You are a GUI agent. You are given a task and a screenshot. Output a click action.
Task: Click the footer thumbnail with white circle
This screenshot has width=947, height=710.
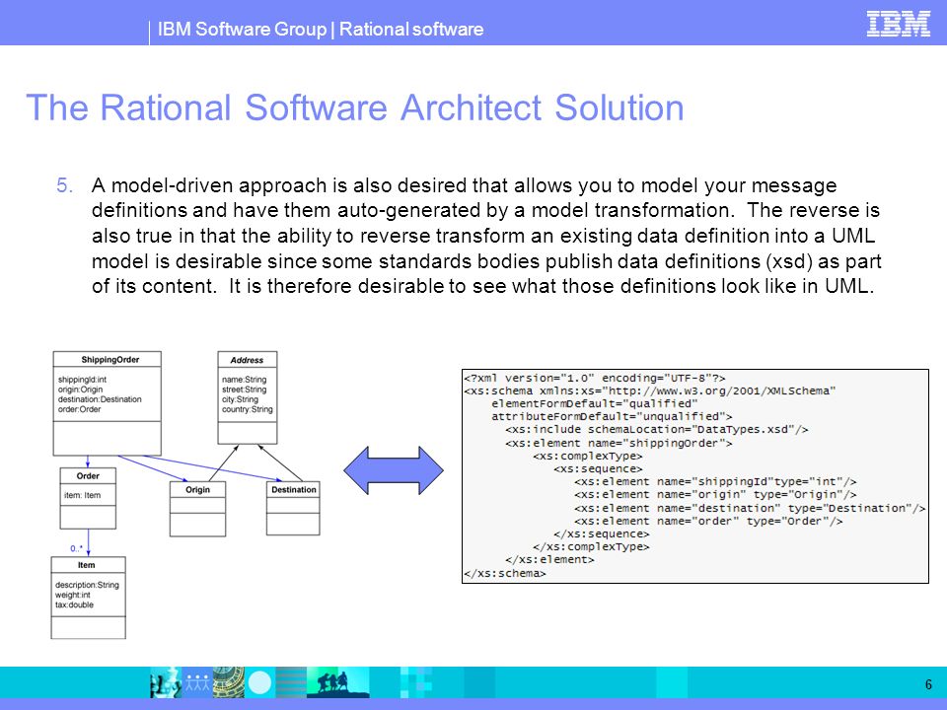click(x=260, y=682)
